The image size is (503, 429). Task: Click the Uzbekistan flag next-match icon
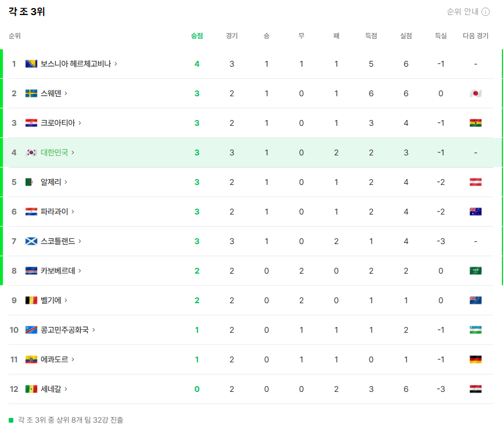coord(476,330)
